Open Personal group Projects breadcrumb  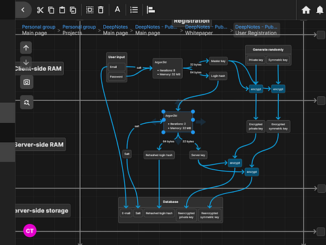click(x=79, y=30)
